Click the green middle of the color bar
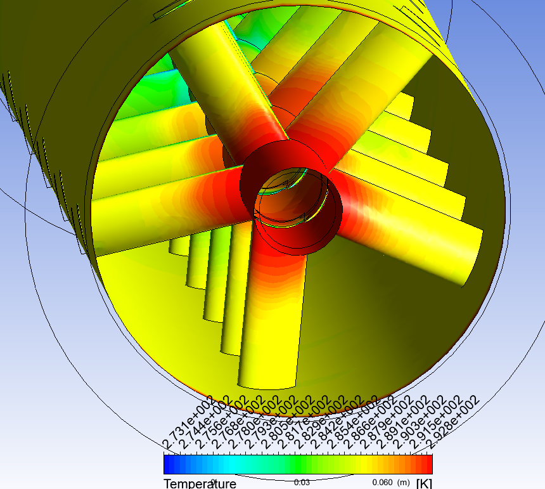 298,464
